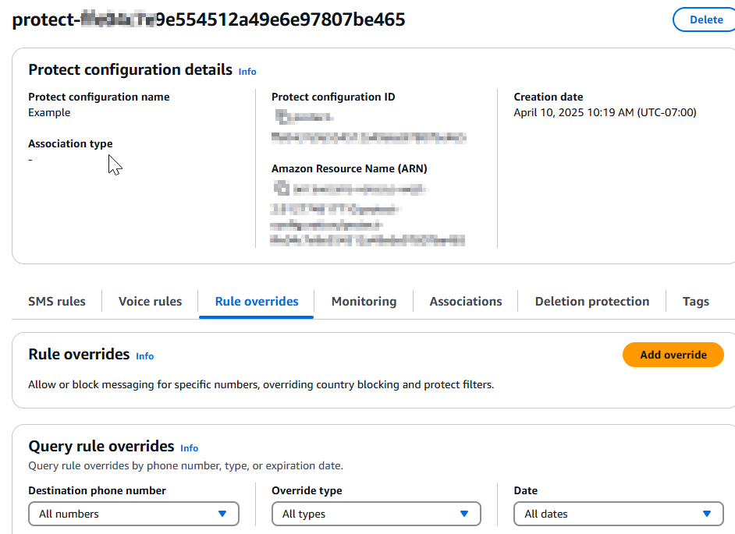Copy the Protect configuration ID
Image resolution: width=735 pixels, height=534 pixels.
point(282,116)
